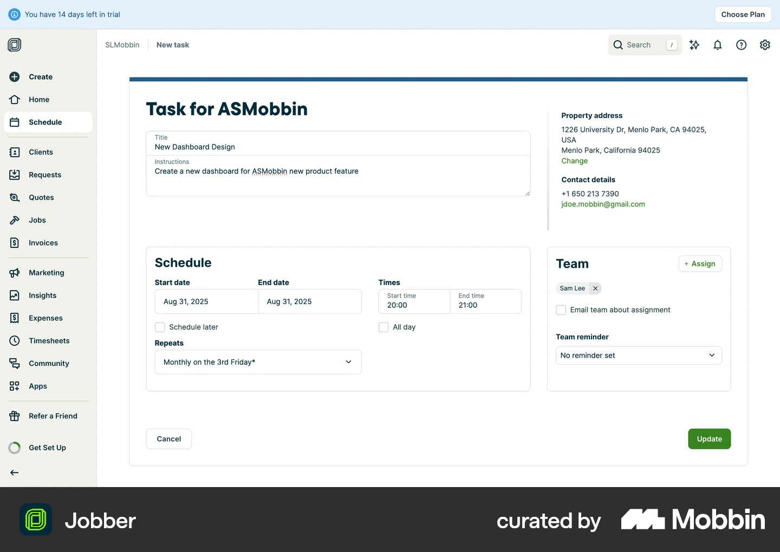Click the Invoices dollar icon
Screen dimensions: 780x552
click(x=15, y=243)
